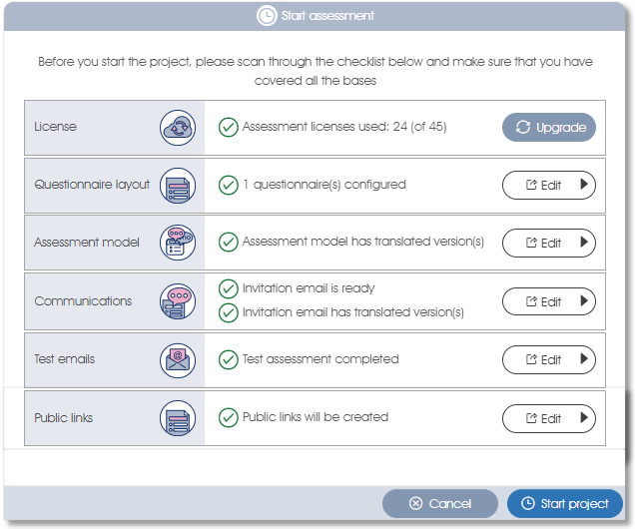635x529 pixels.
Task: Click the 'License' row label
Action: coord(55,127)
